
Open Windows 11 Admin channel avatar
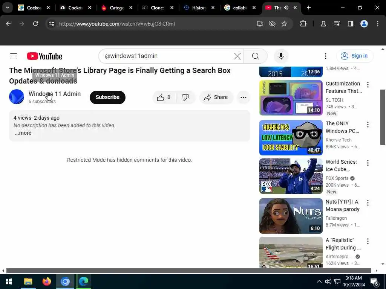(17, 97)
